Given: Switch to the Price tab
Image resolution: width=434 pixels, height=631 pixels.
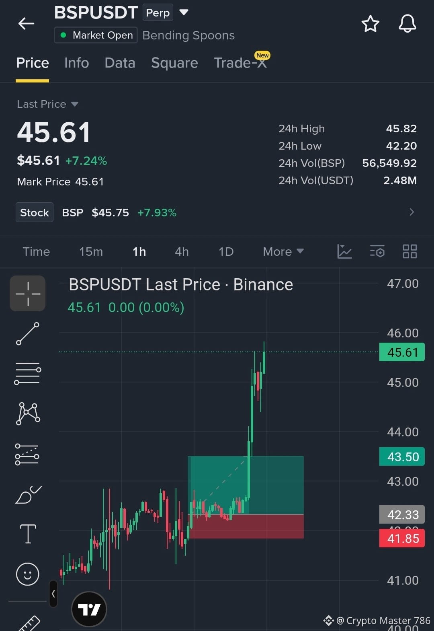Looking at the screenshot, I should [33, 63].
